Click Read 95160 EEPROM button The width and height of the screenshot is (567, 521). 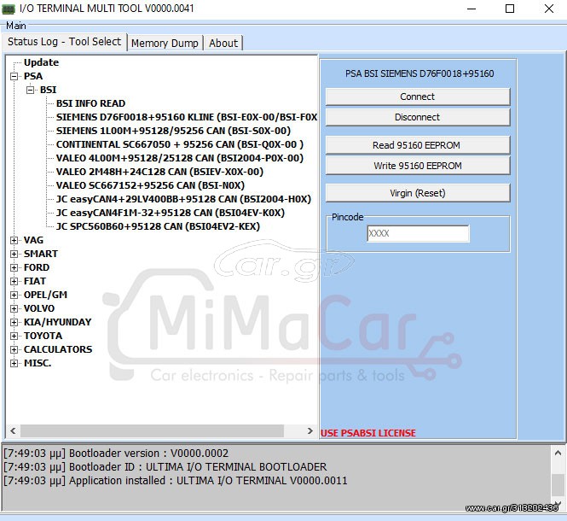pyautogui.click(x=418, y=145)
